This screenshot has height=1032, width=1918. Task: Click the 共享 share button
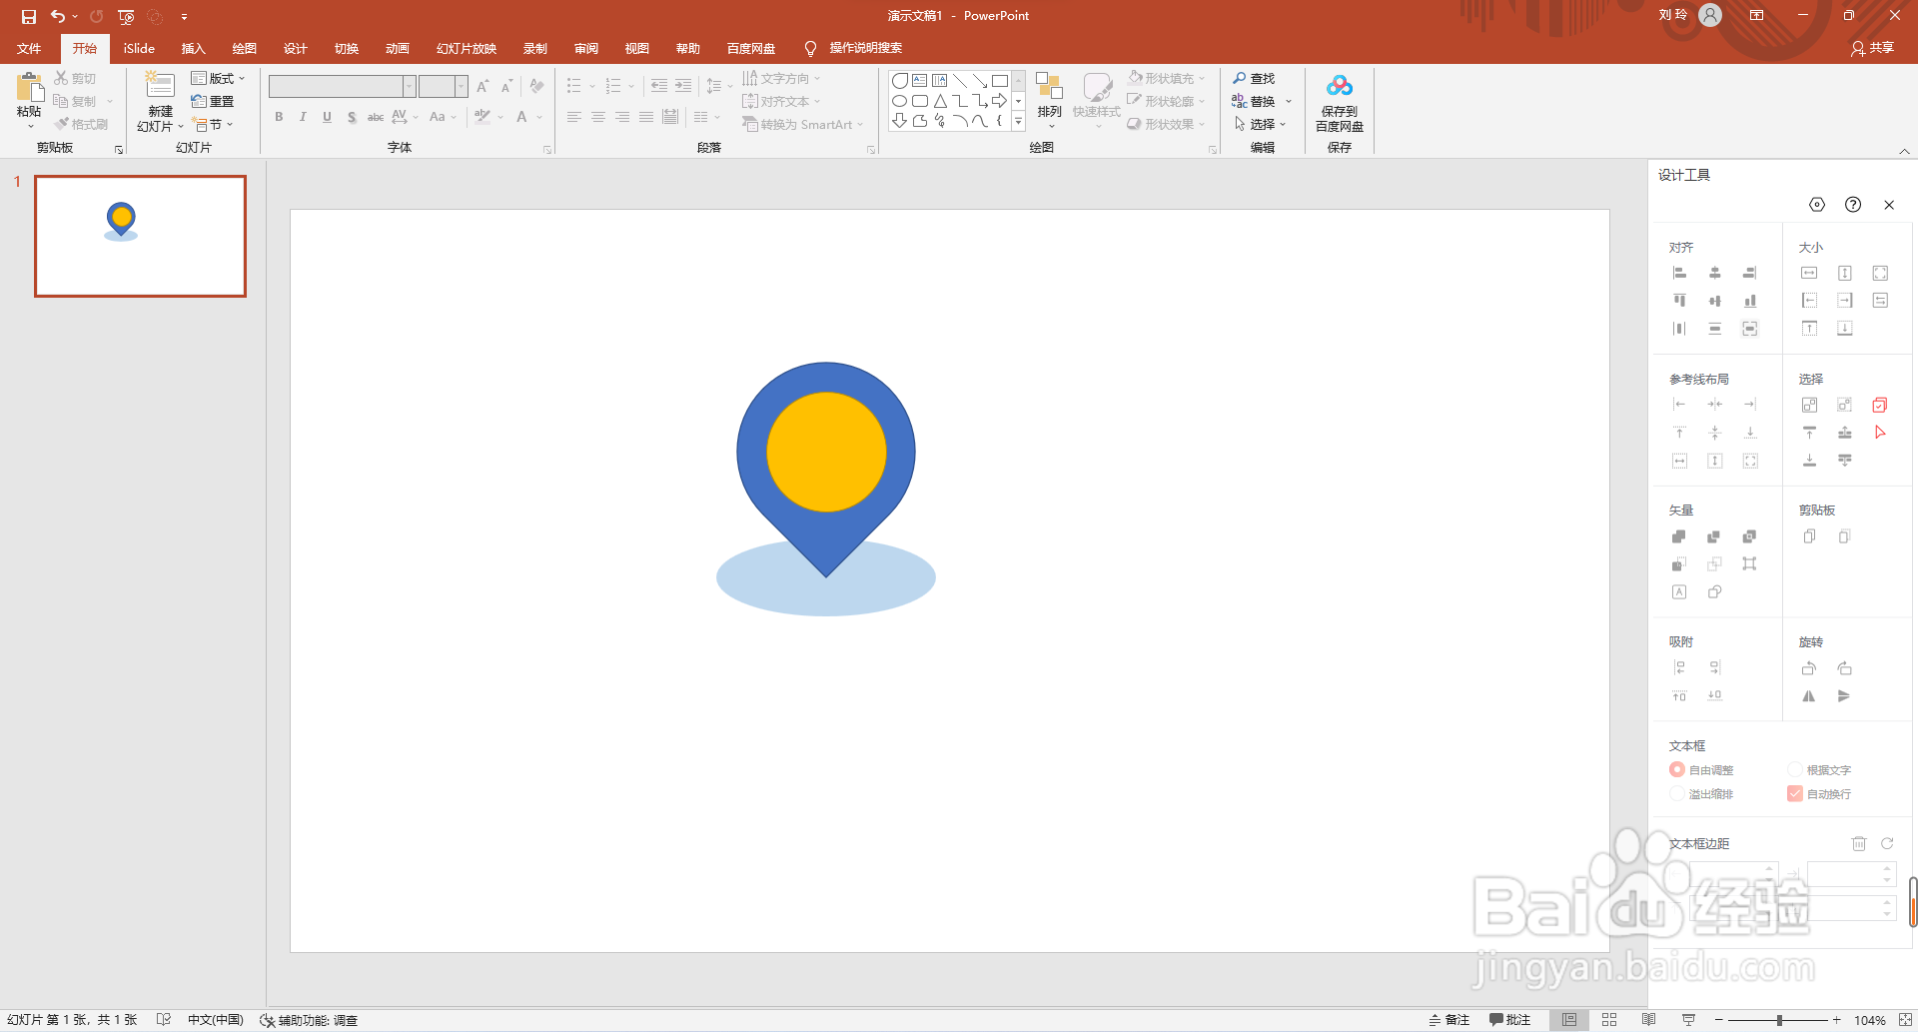[x=1872, y=48]
